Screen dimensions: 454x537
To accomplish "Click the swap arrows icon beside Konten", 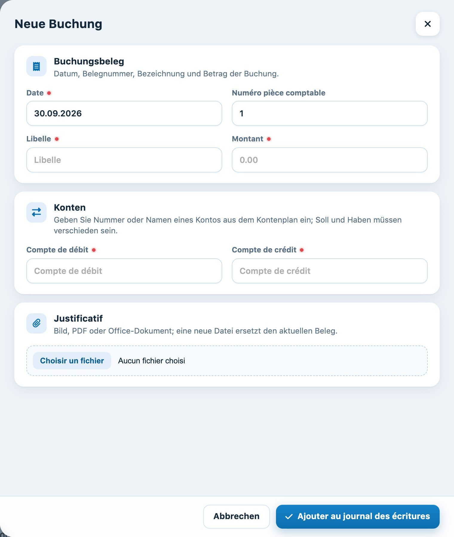I will click(x=36, y=212).
